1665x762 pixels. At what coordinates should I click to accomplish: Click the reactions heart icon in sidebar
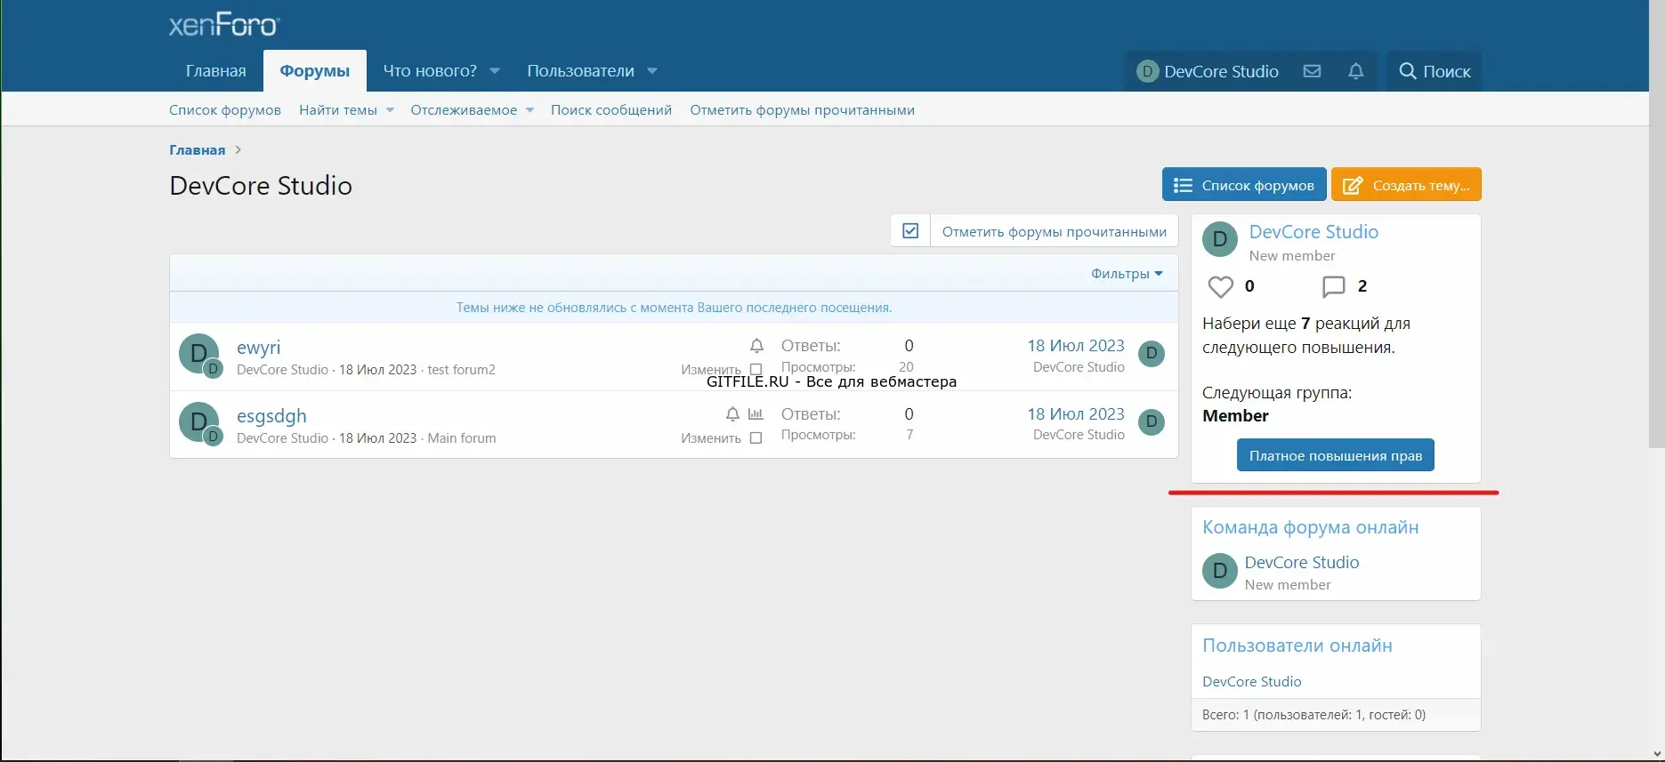coord(1220,286)
